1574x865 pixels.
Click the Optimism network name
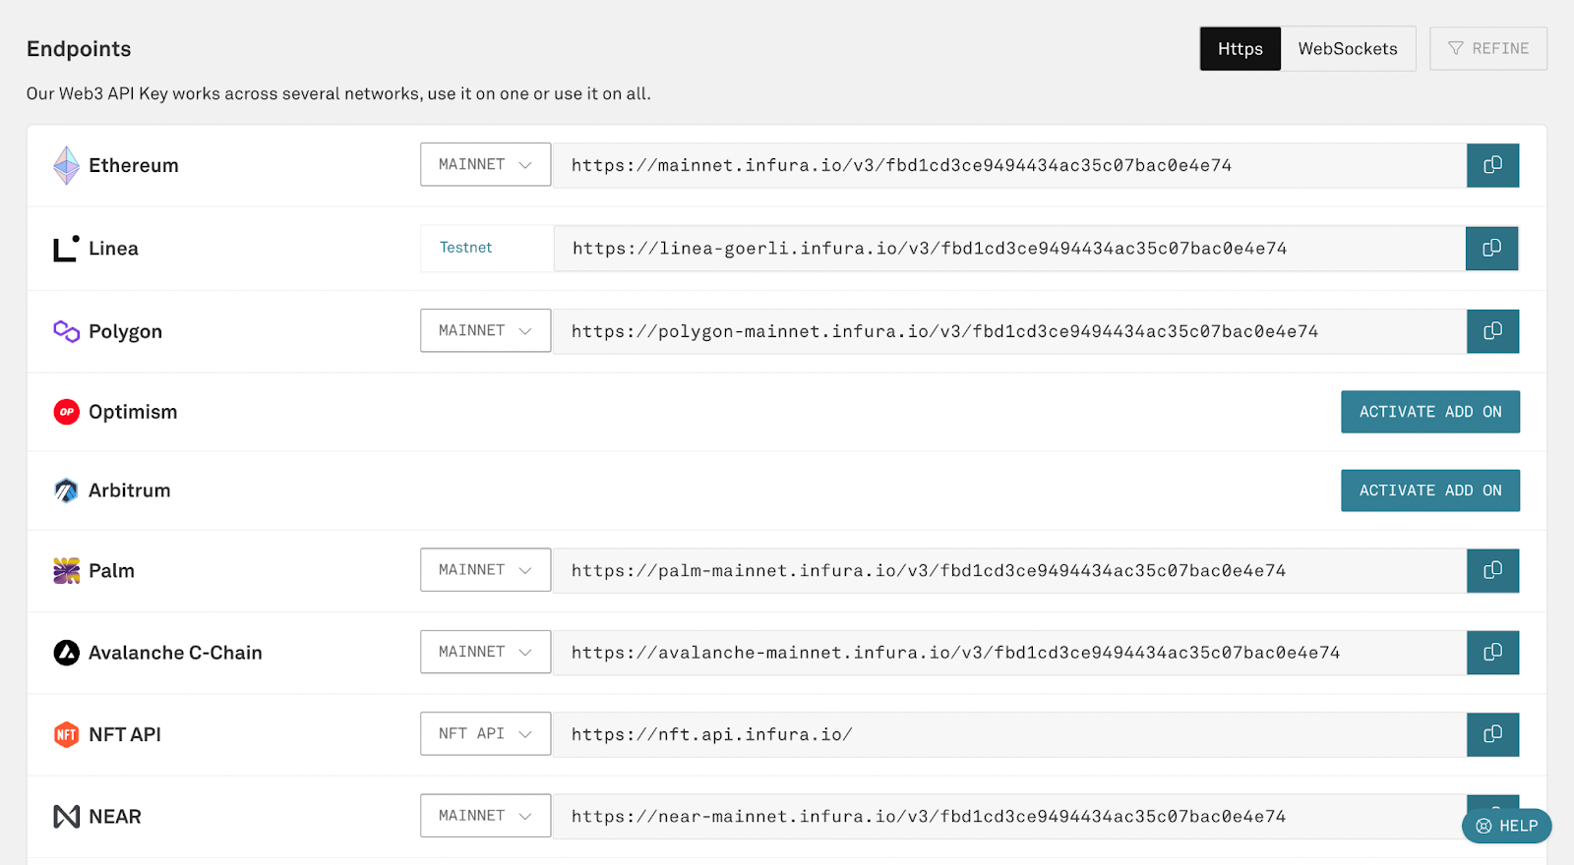(133, 412)
